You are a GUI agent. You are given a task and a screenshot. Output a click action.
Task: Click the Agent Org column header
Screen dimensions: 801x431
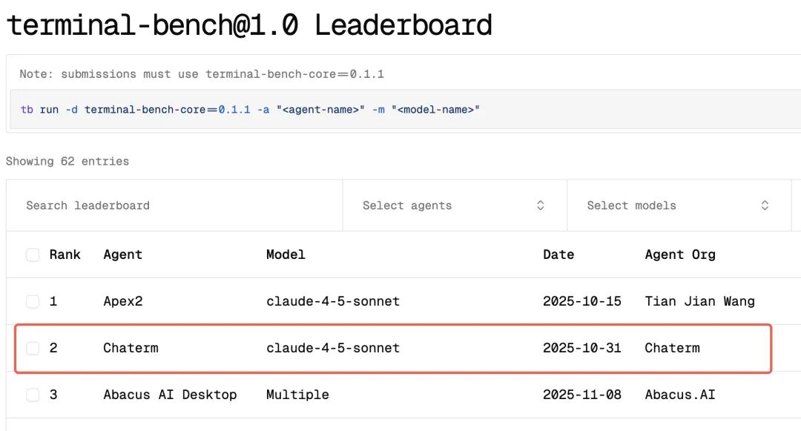680,254
